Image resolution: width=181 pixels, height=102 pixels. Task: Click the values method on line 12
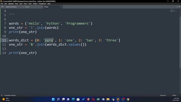[74, 44]
